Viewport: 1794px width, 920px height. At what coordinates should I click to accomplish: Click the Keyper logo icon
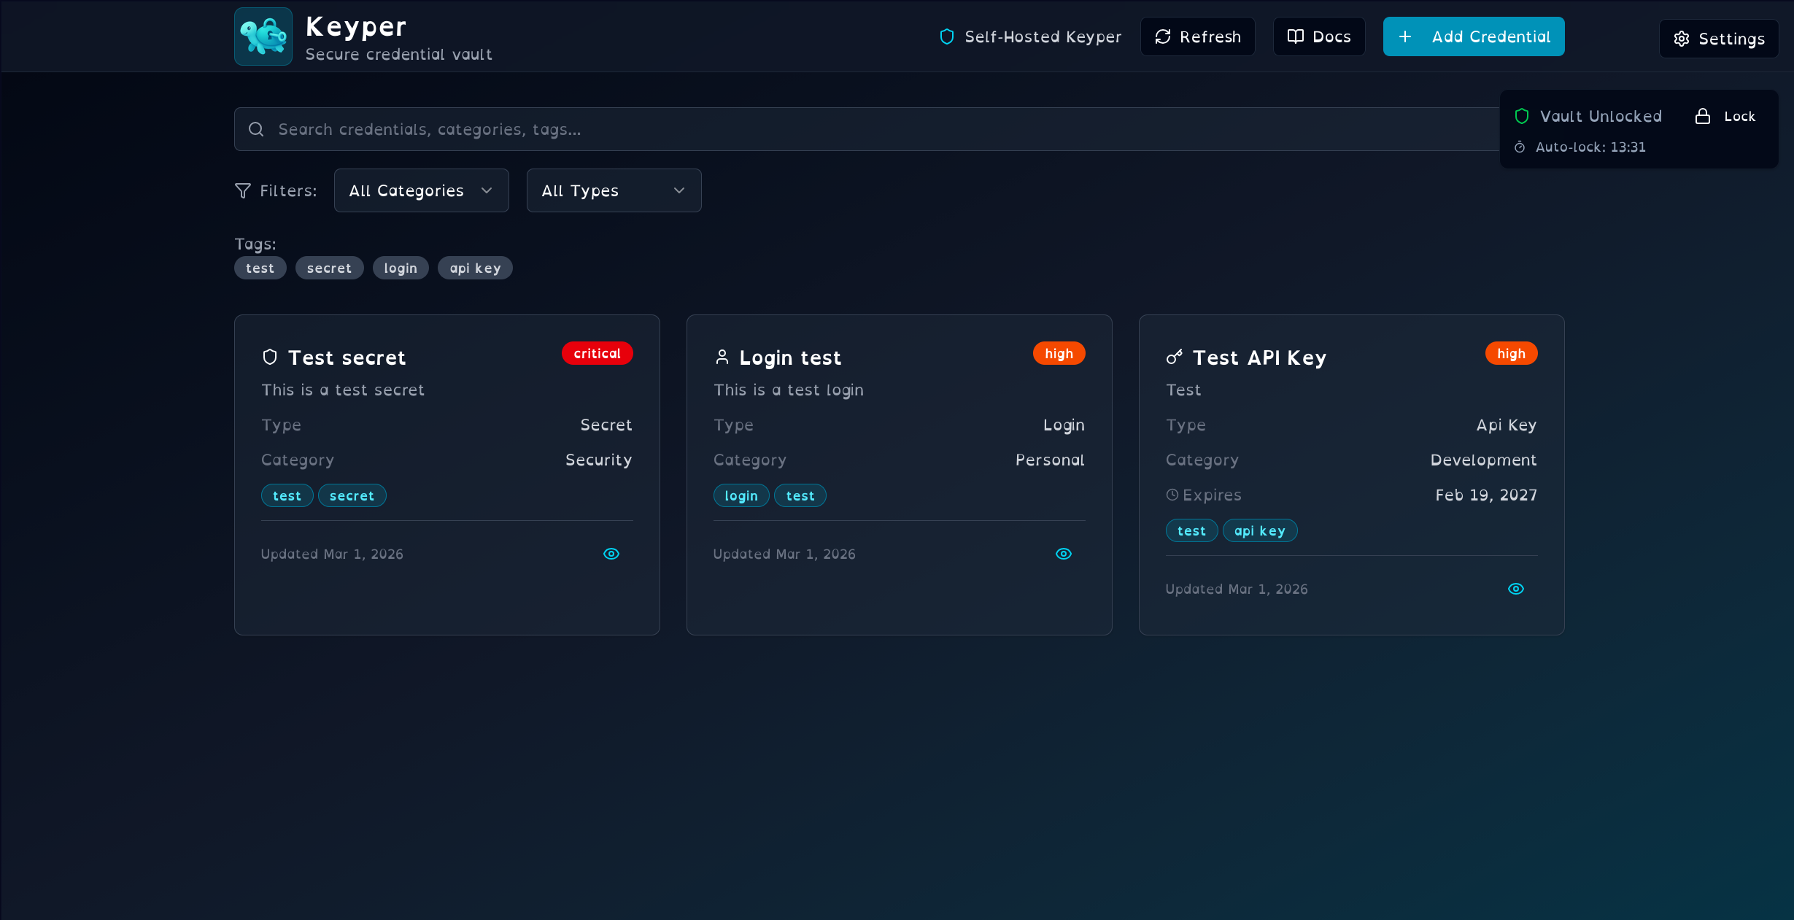coord(263,36)
